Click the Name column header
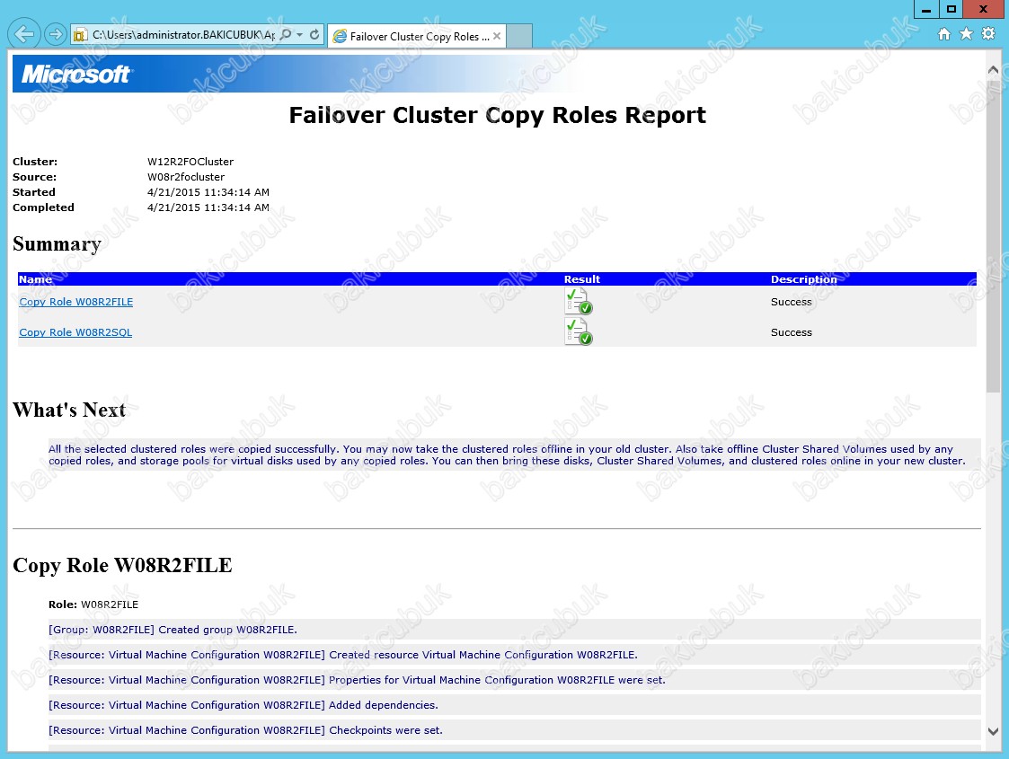Image resolution: width=1009 pixels, height=759 pixels. [35, 279]
